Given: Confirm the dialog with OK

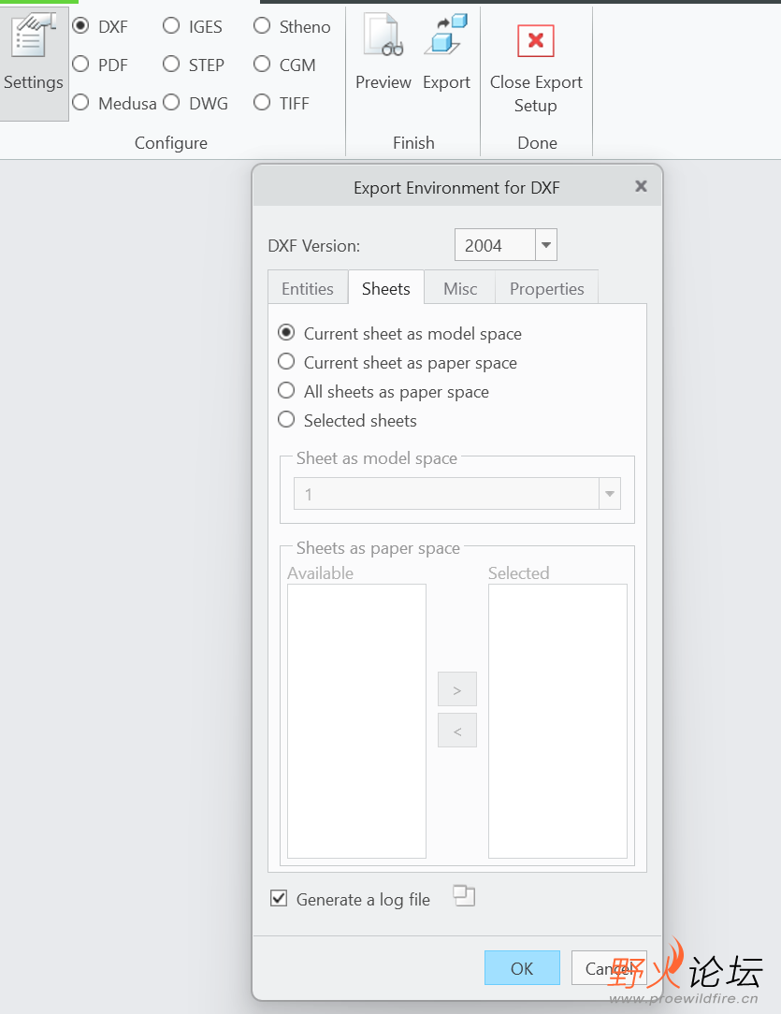Looking at the screenshot, I should point(522,968).
